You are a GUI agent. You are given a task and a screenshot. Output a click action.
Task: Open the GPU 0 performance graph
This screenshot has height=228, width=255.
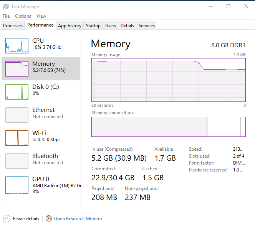tap(17, 185)
